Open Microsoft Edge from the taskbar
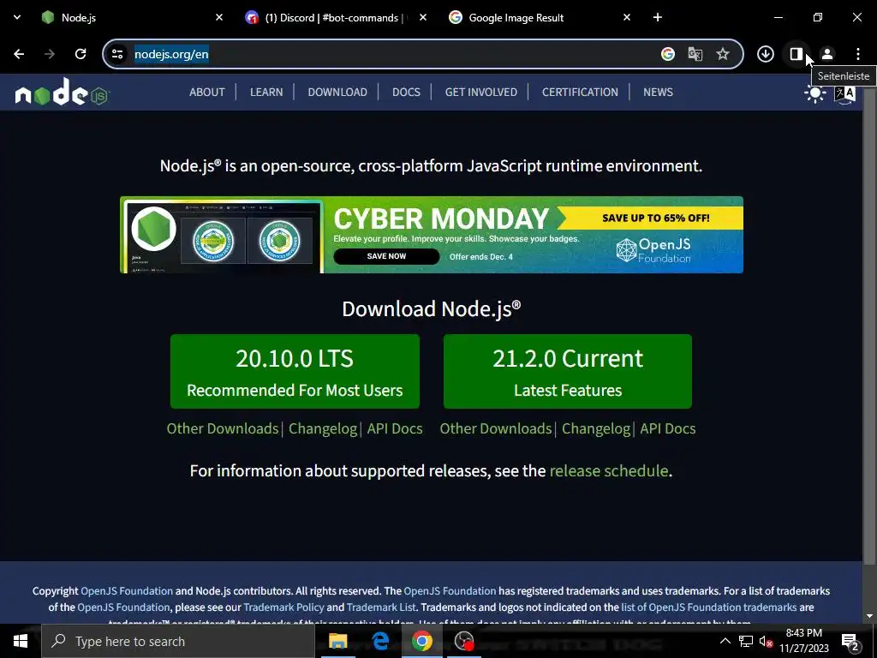Image resolution: width=877 pixels, height=658 pixels. pyautogui.click(x=380, y=641)
